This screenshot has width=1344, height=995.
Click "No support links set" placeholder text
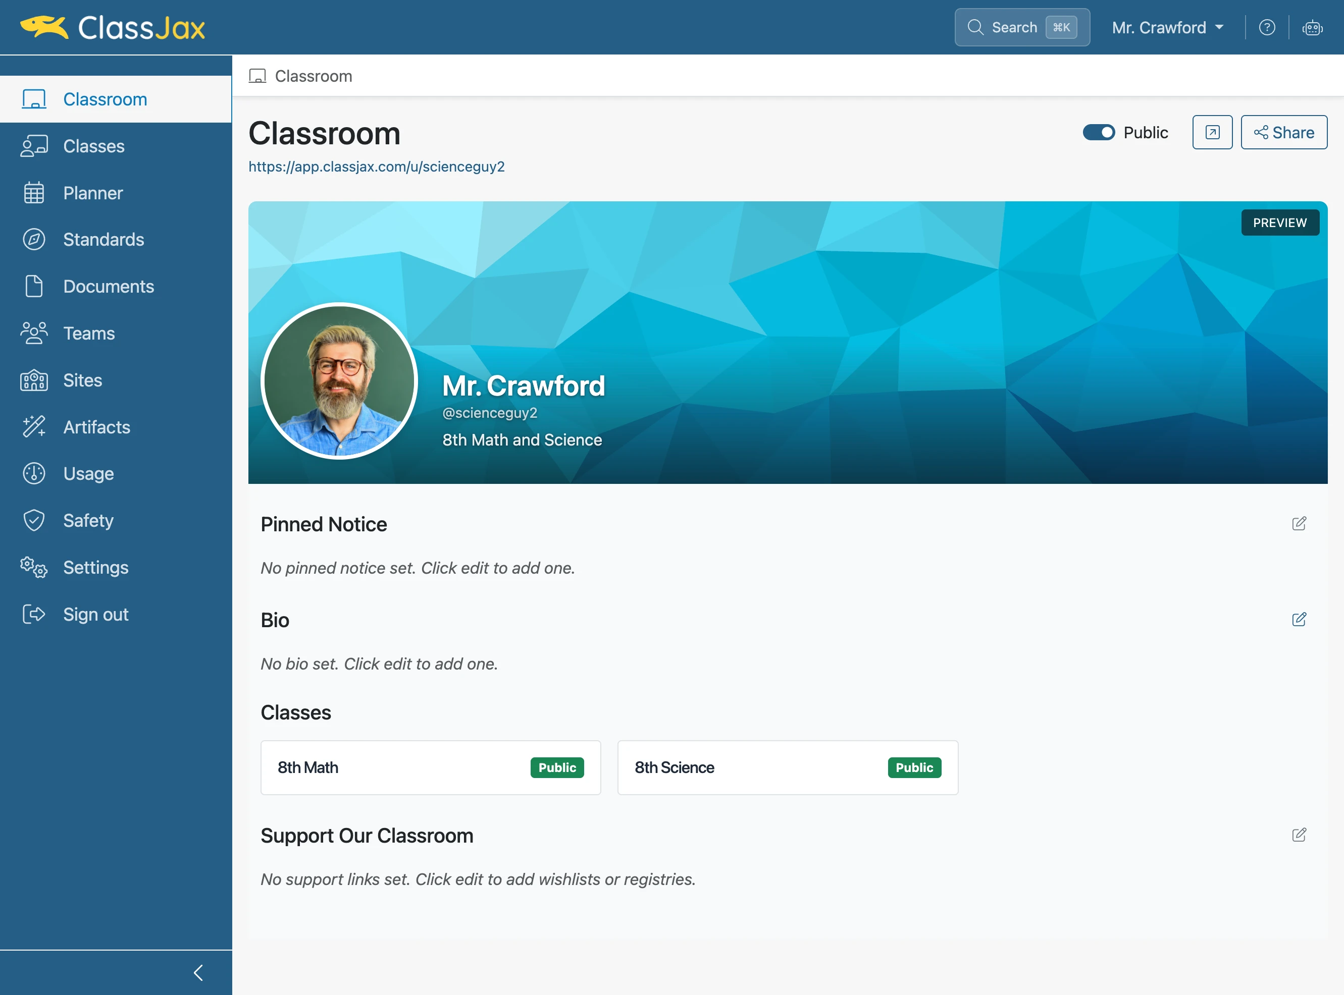478,879
